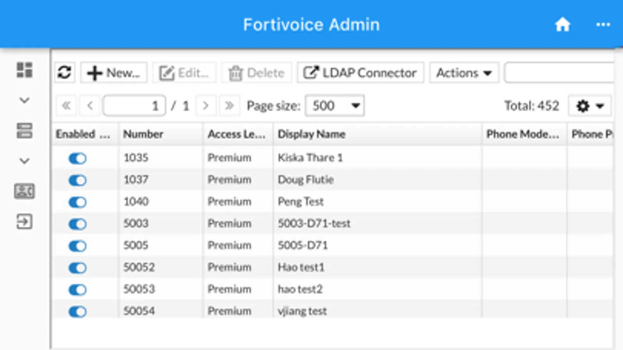Open the Page size dropdown
This screenshot has height=350, width=623.
(x=335, y=106)
